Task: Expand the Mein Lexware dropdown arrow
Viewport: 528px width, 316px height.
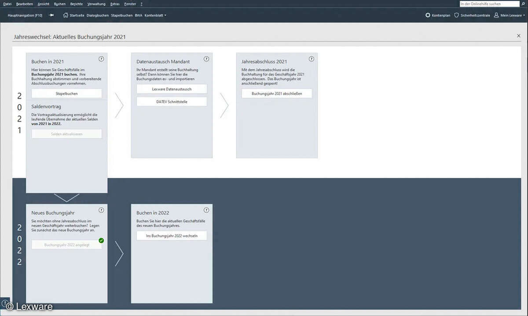Action: tap(524, 15)
